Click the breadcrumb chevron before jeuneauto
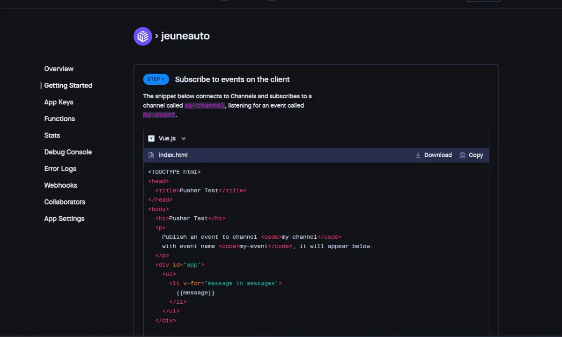Viewport: 562px width, 337px height. point(157,37)
